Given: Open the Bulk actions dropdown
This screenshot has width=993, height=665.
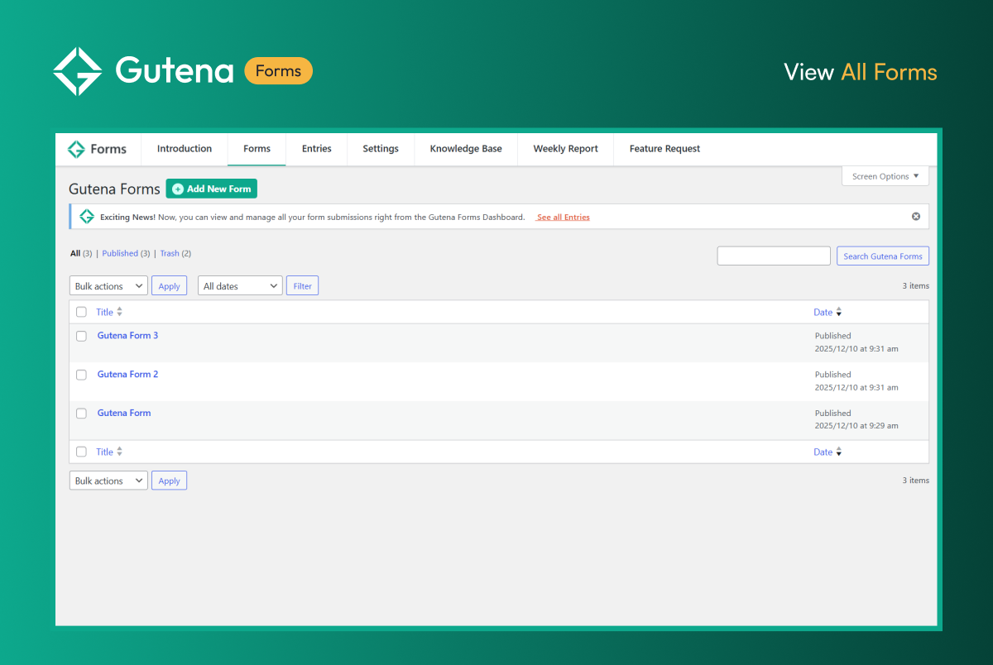Looking at the screenshot, I should click(x=108, y=285).
